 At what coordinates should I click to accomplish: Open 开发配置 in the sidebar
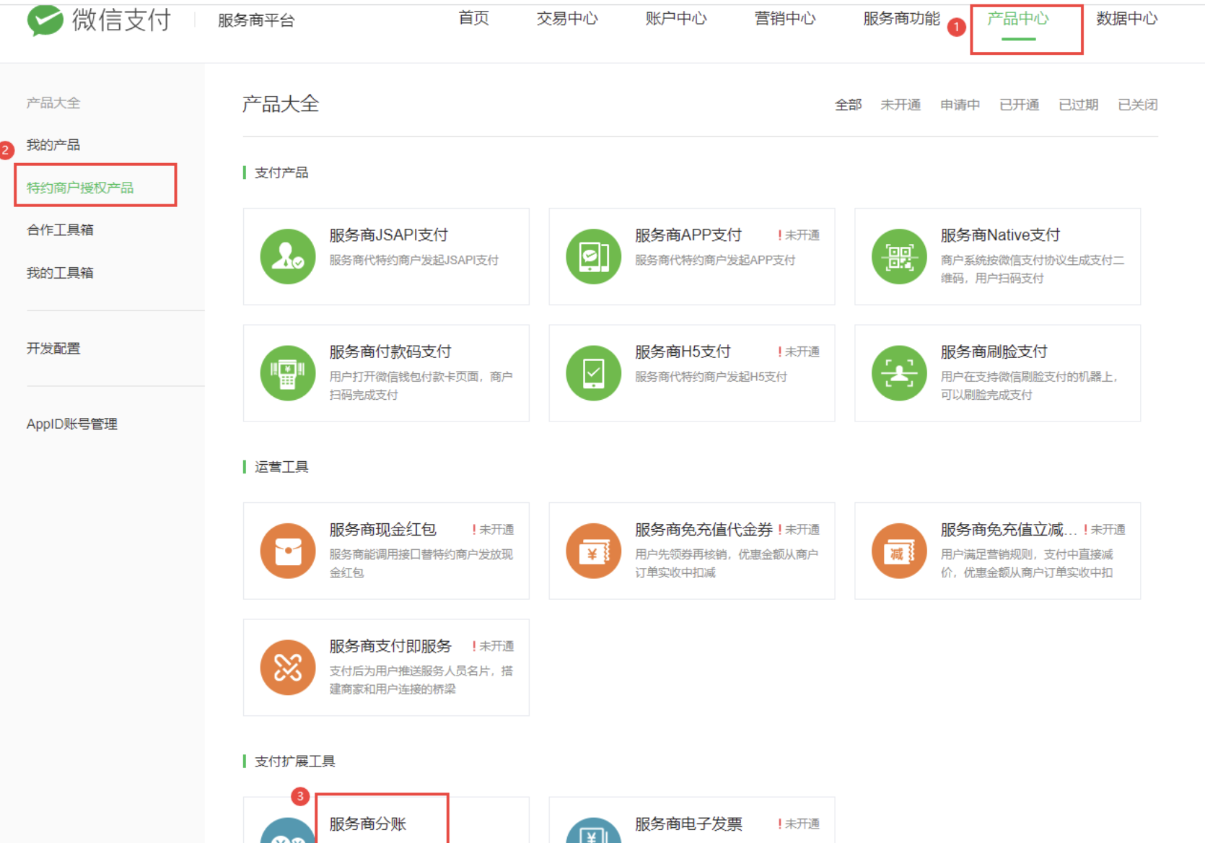click(53, 349)
